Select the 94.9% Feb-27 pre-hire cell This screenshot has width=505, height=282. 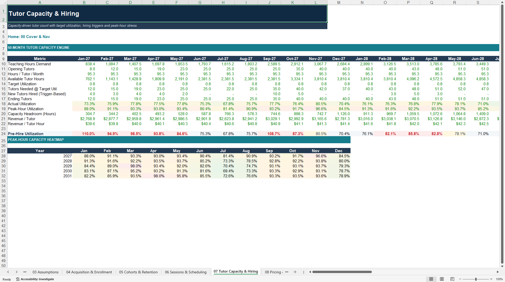click(x=107, y=134)
